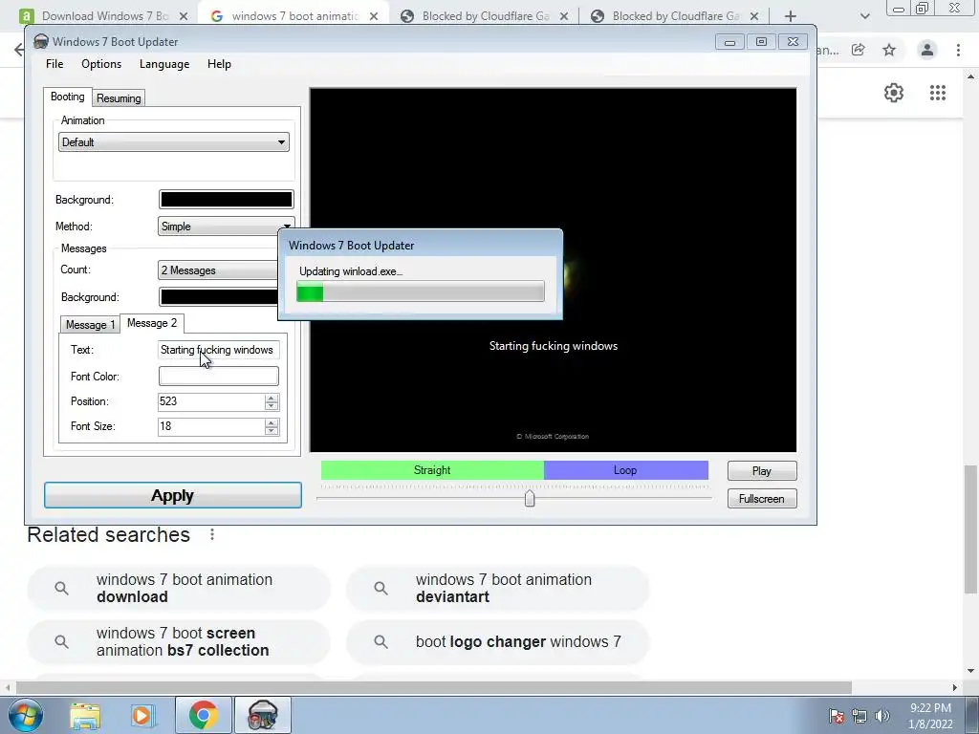This screenshot has height=734, width=979.
Task: Click share page icon in Chrome address bar
Action: click(x=859, y=50)
